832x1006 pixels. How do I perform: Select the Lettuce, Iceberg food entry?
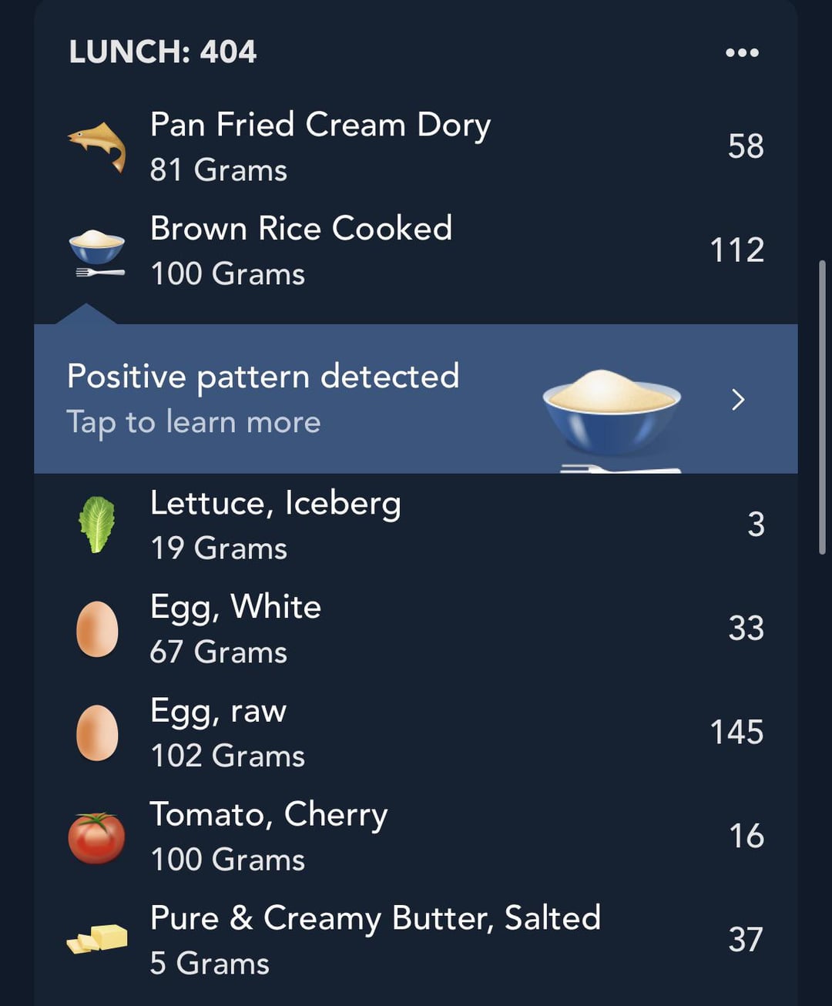pos(416,525)
